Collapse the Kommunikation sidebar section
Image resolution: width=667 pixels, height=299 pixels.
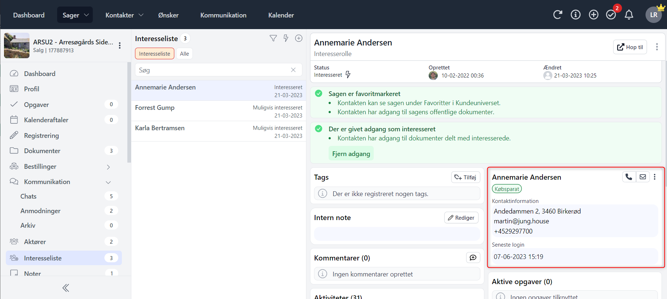click(108, 182)
